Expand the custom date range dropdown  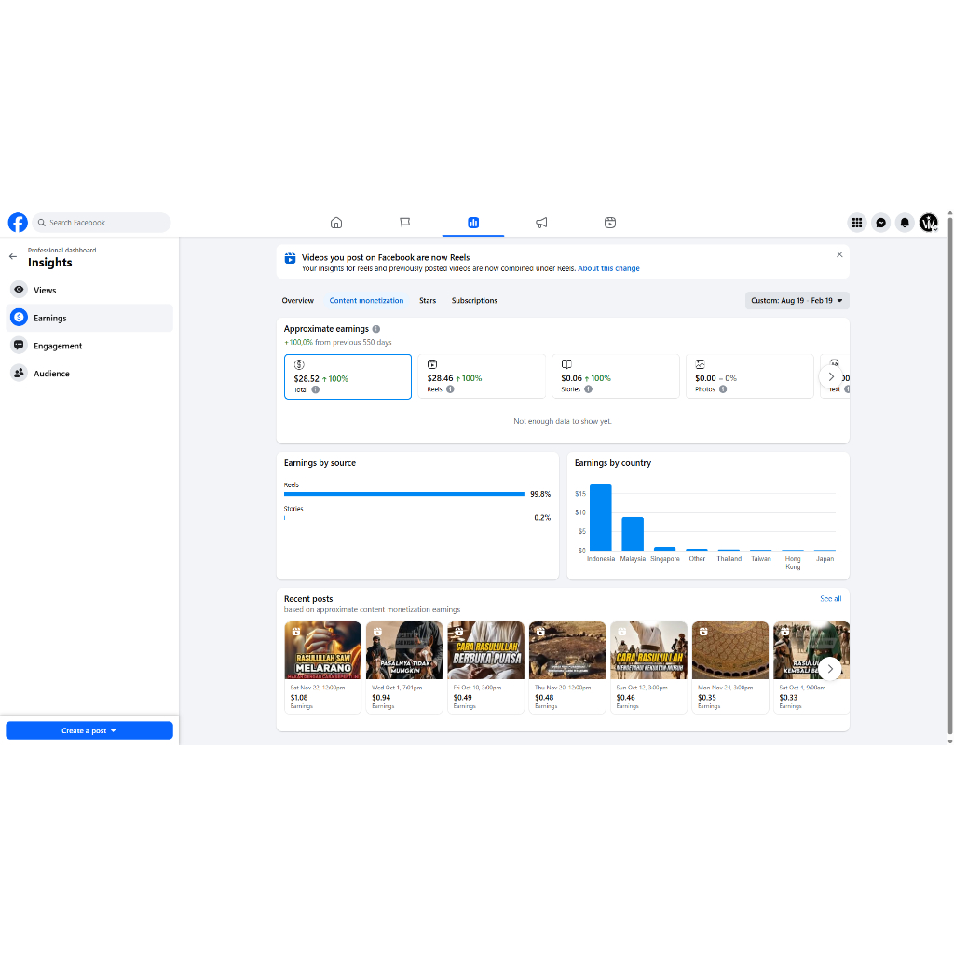[797, 301]
